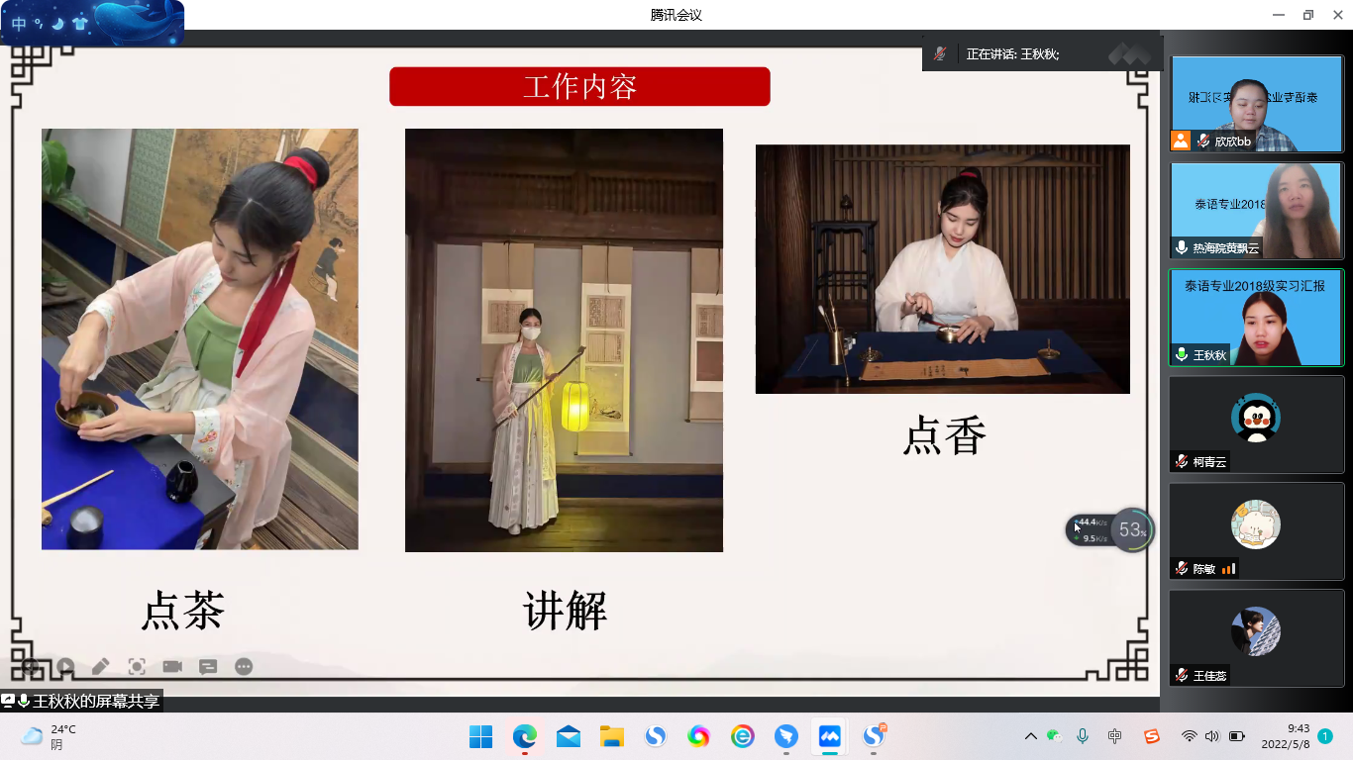Expand the hidden system tray icons chevron
This screenshot has height=760, width=1353.
(x=1030, y=736)
